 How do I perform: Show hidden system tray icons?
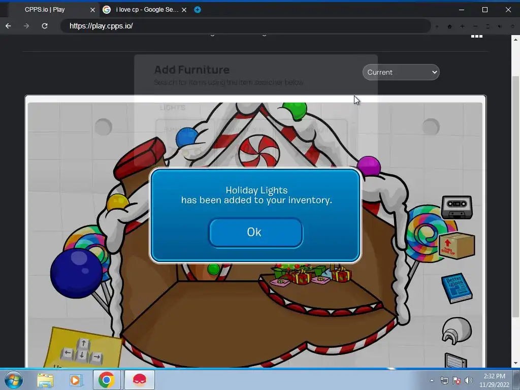pyautogui.click(x=432, y=380)
